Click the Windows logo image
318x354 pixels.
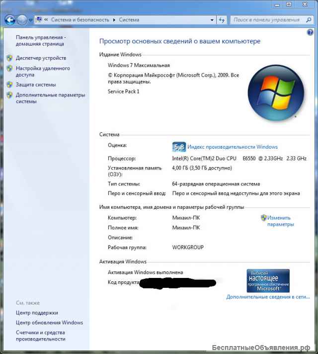[276, 92]
